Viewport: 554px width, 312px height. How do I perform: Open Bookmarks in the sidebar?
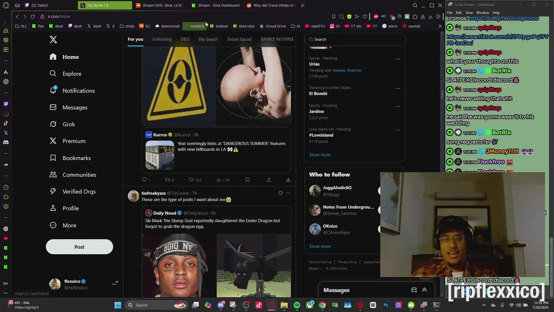tap(70, 158)
